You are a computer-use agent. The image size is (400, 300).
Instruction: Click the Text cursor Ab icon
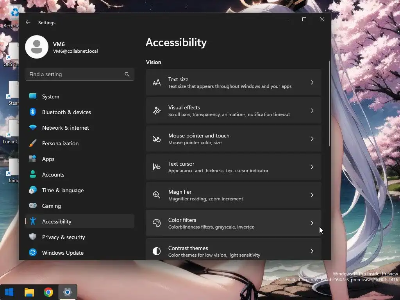[157, 167]
